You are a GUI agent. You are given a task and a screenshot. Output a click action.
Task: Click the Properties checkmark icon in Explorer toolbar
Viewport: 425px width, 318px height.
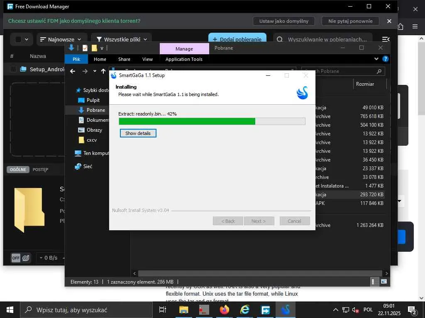pyautogui.click(x=85, y=48)
